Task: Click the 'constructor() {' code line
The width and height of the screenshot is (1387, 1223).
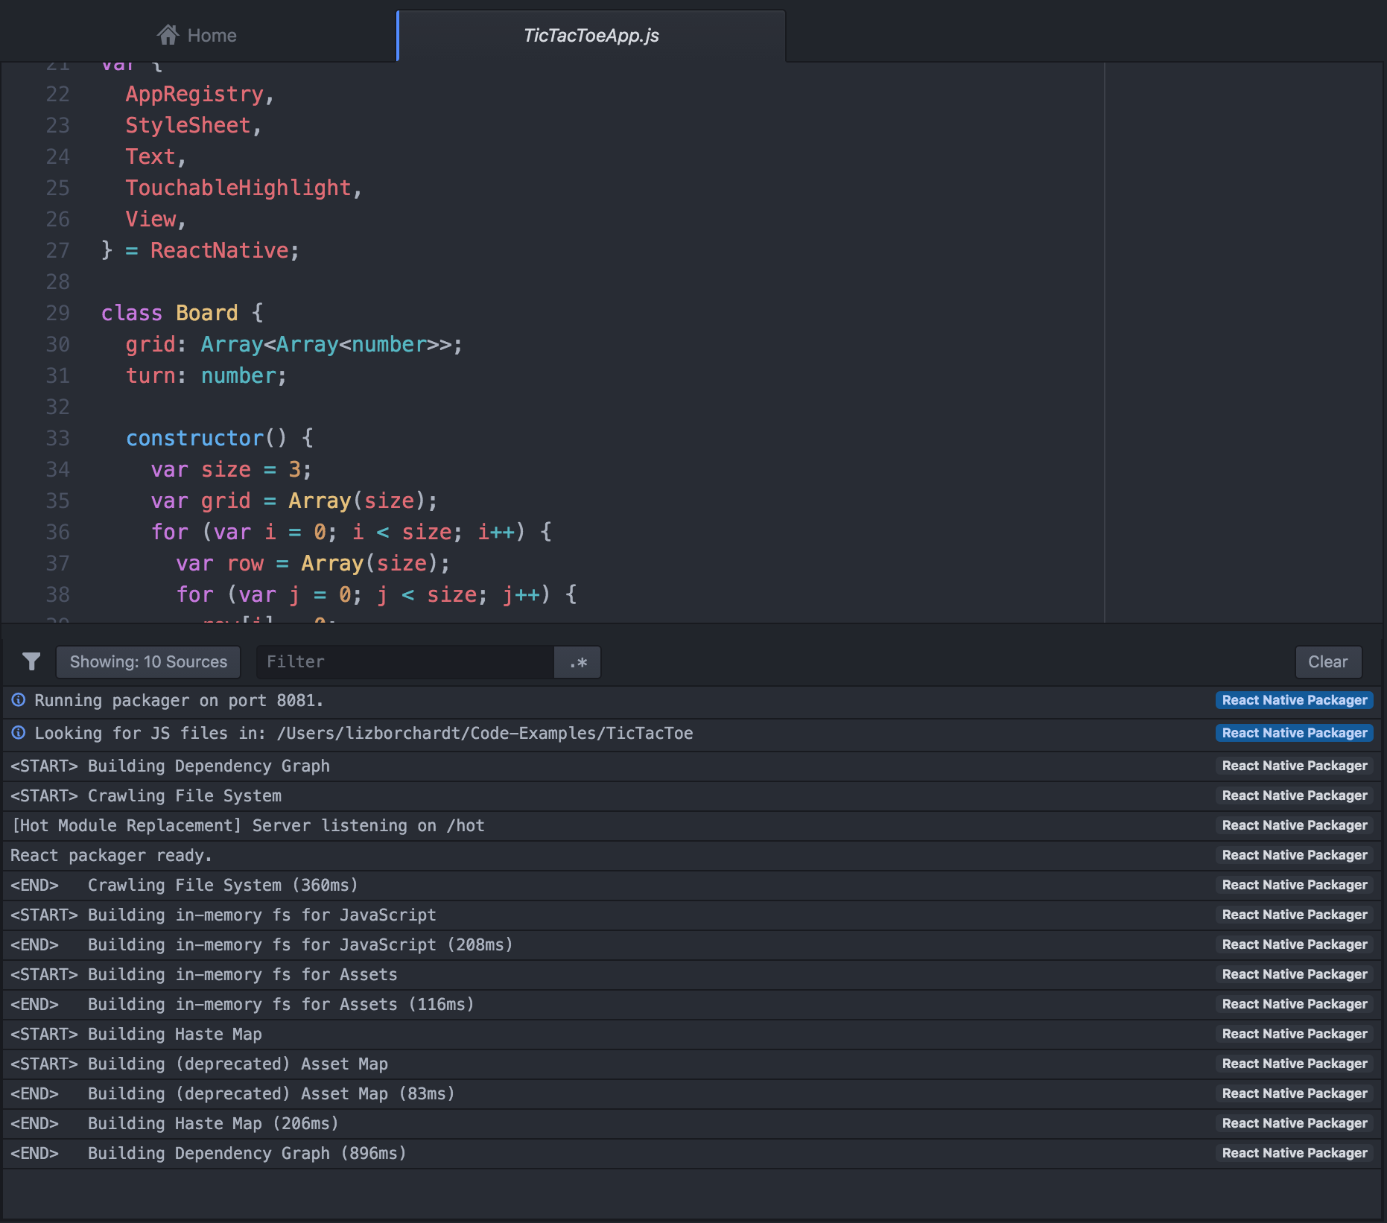Action: coord(220,438)
